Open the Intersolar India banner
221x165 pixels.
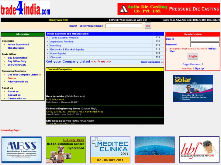(193, 88)
